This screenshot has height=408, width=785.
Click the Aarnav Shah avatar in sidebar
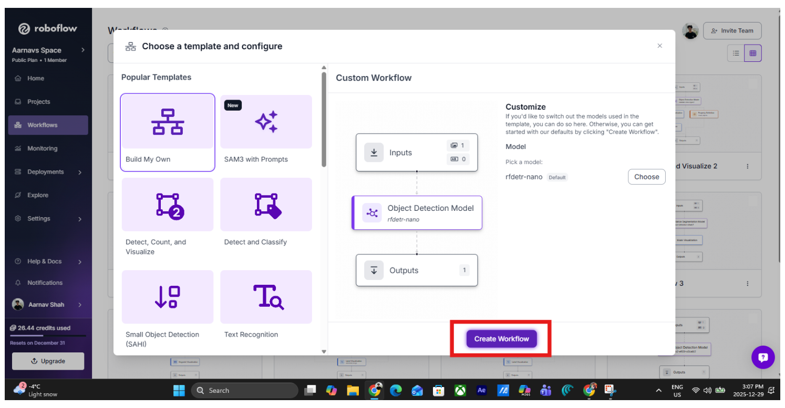click(x=18, y=305)
